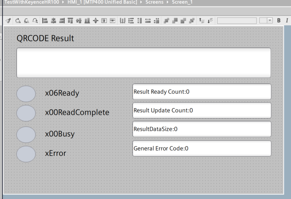This screenshot has width=291, height=199.
Task: Make objects same width and height
Action: coord(156,20)
